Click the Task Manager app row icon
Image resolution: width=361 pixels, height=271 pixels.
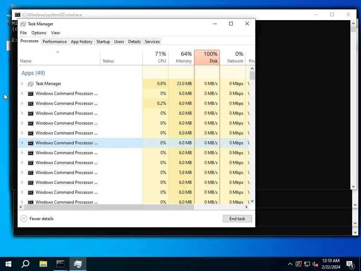[x=31, y=84]
